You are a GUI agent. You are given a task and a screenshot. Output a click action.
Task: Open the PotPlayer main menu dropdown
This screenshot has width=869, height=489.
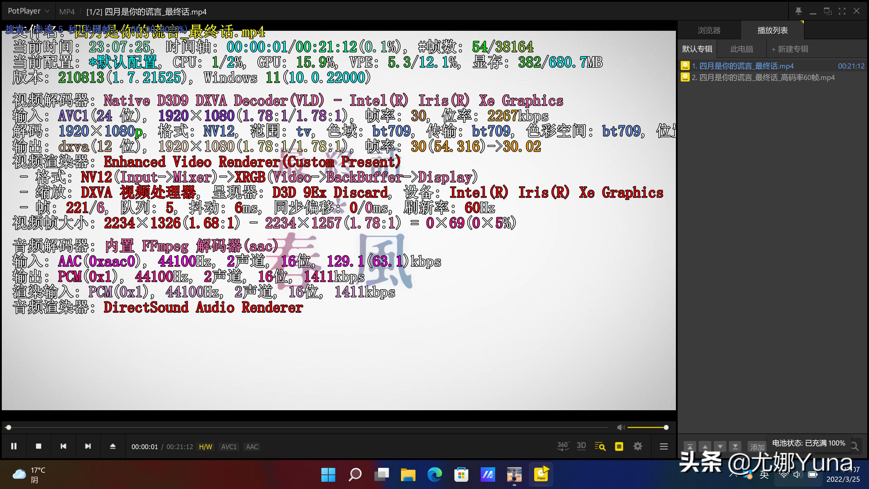coord(29,11)
